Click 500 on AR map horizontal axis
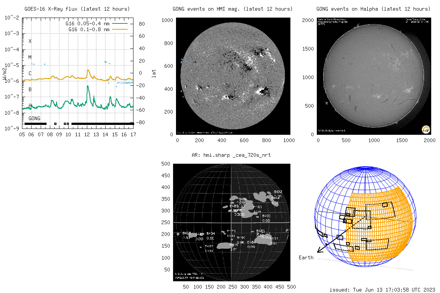440x293 pixels. [291, 287]
